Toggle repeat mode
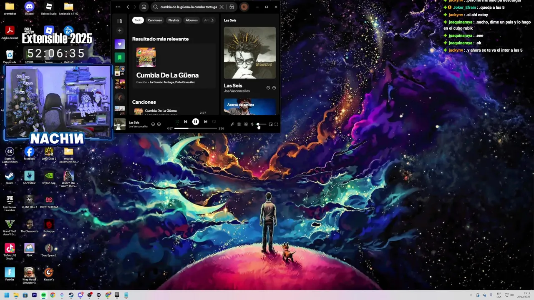 (x=214, y=122)
